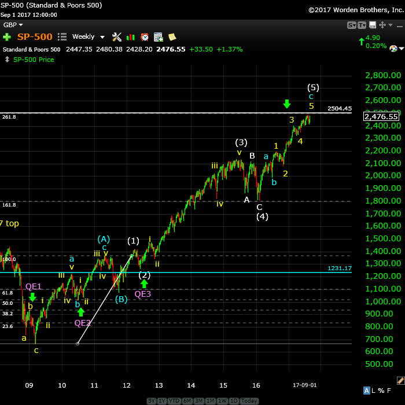Image resolution: width=405 pixels, height=405 pixels.
Task: Select the 3M time range
Action: point(198,400)
